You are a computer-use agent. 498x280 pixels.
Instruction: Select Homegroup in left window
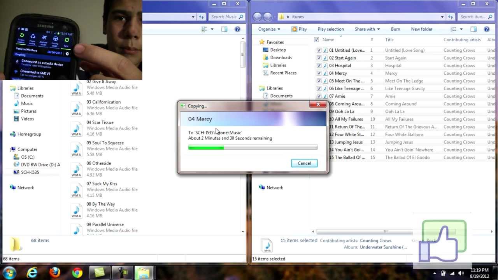[29, 134]
